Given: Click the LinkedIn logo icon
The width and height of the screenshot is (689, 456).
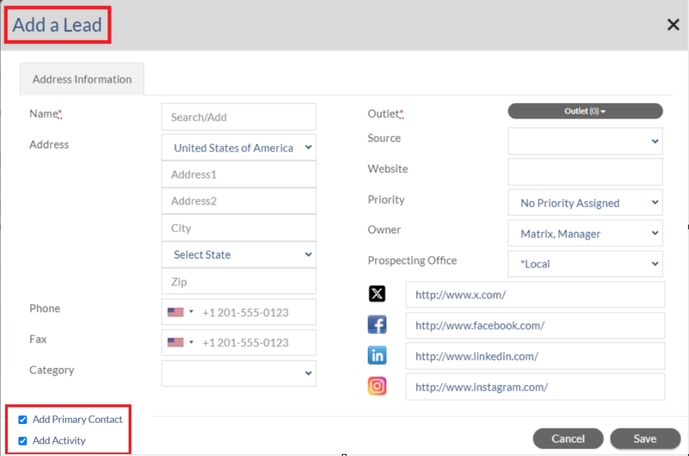Looking at the screenshot, I should [377, 355].
